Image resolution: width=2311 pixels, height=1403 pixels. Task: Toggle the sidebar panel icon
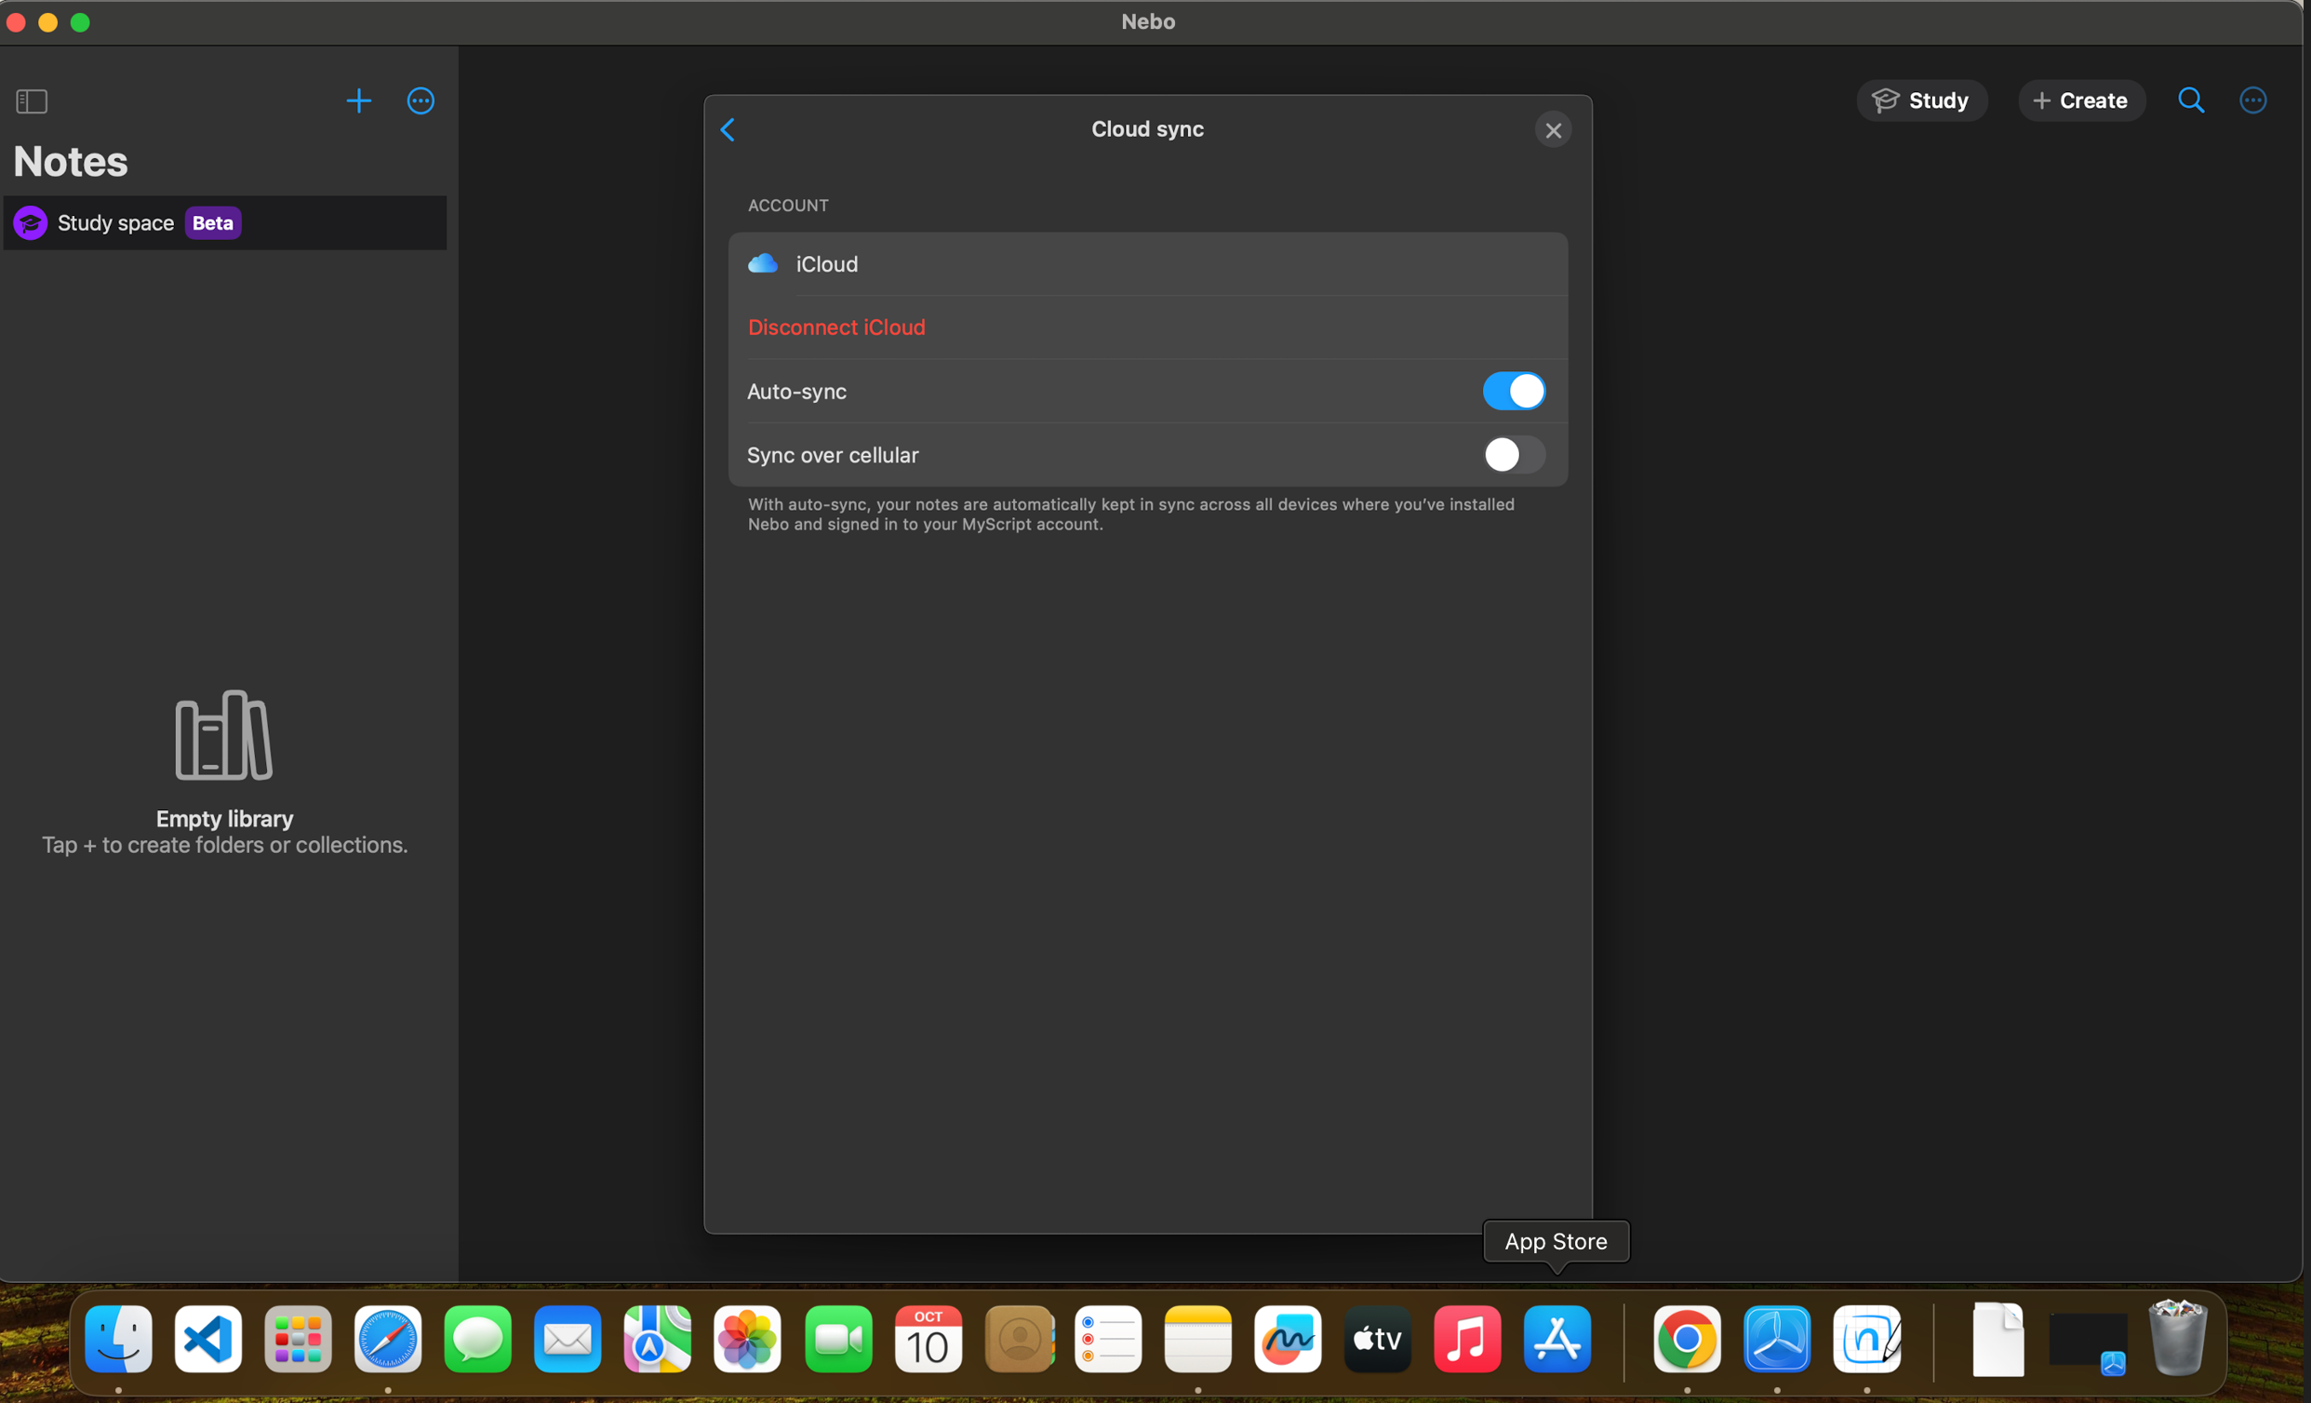pyautogui.click(x=32, y=100)
